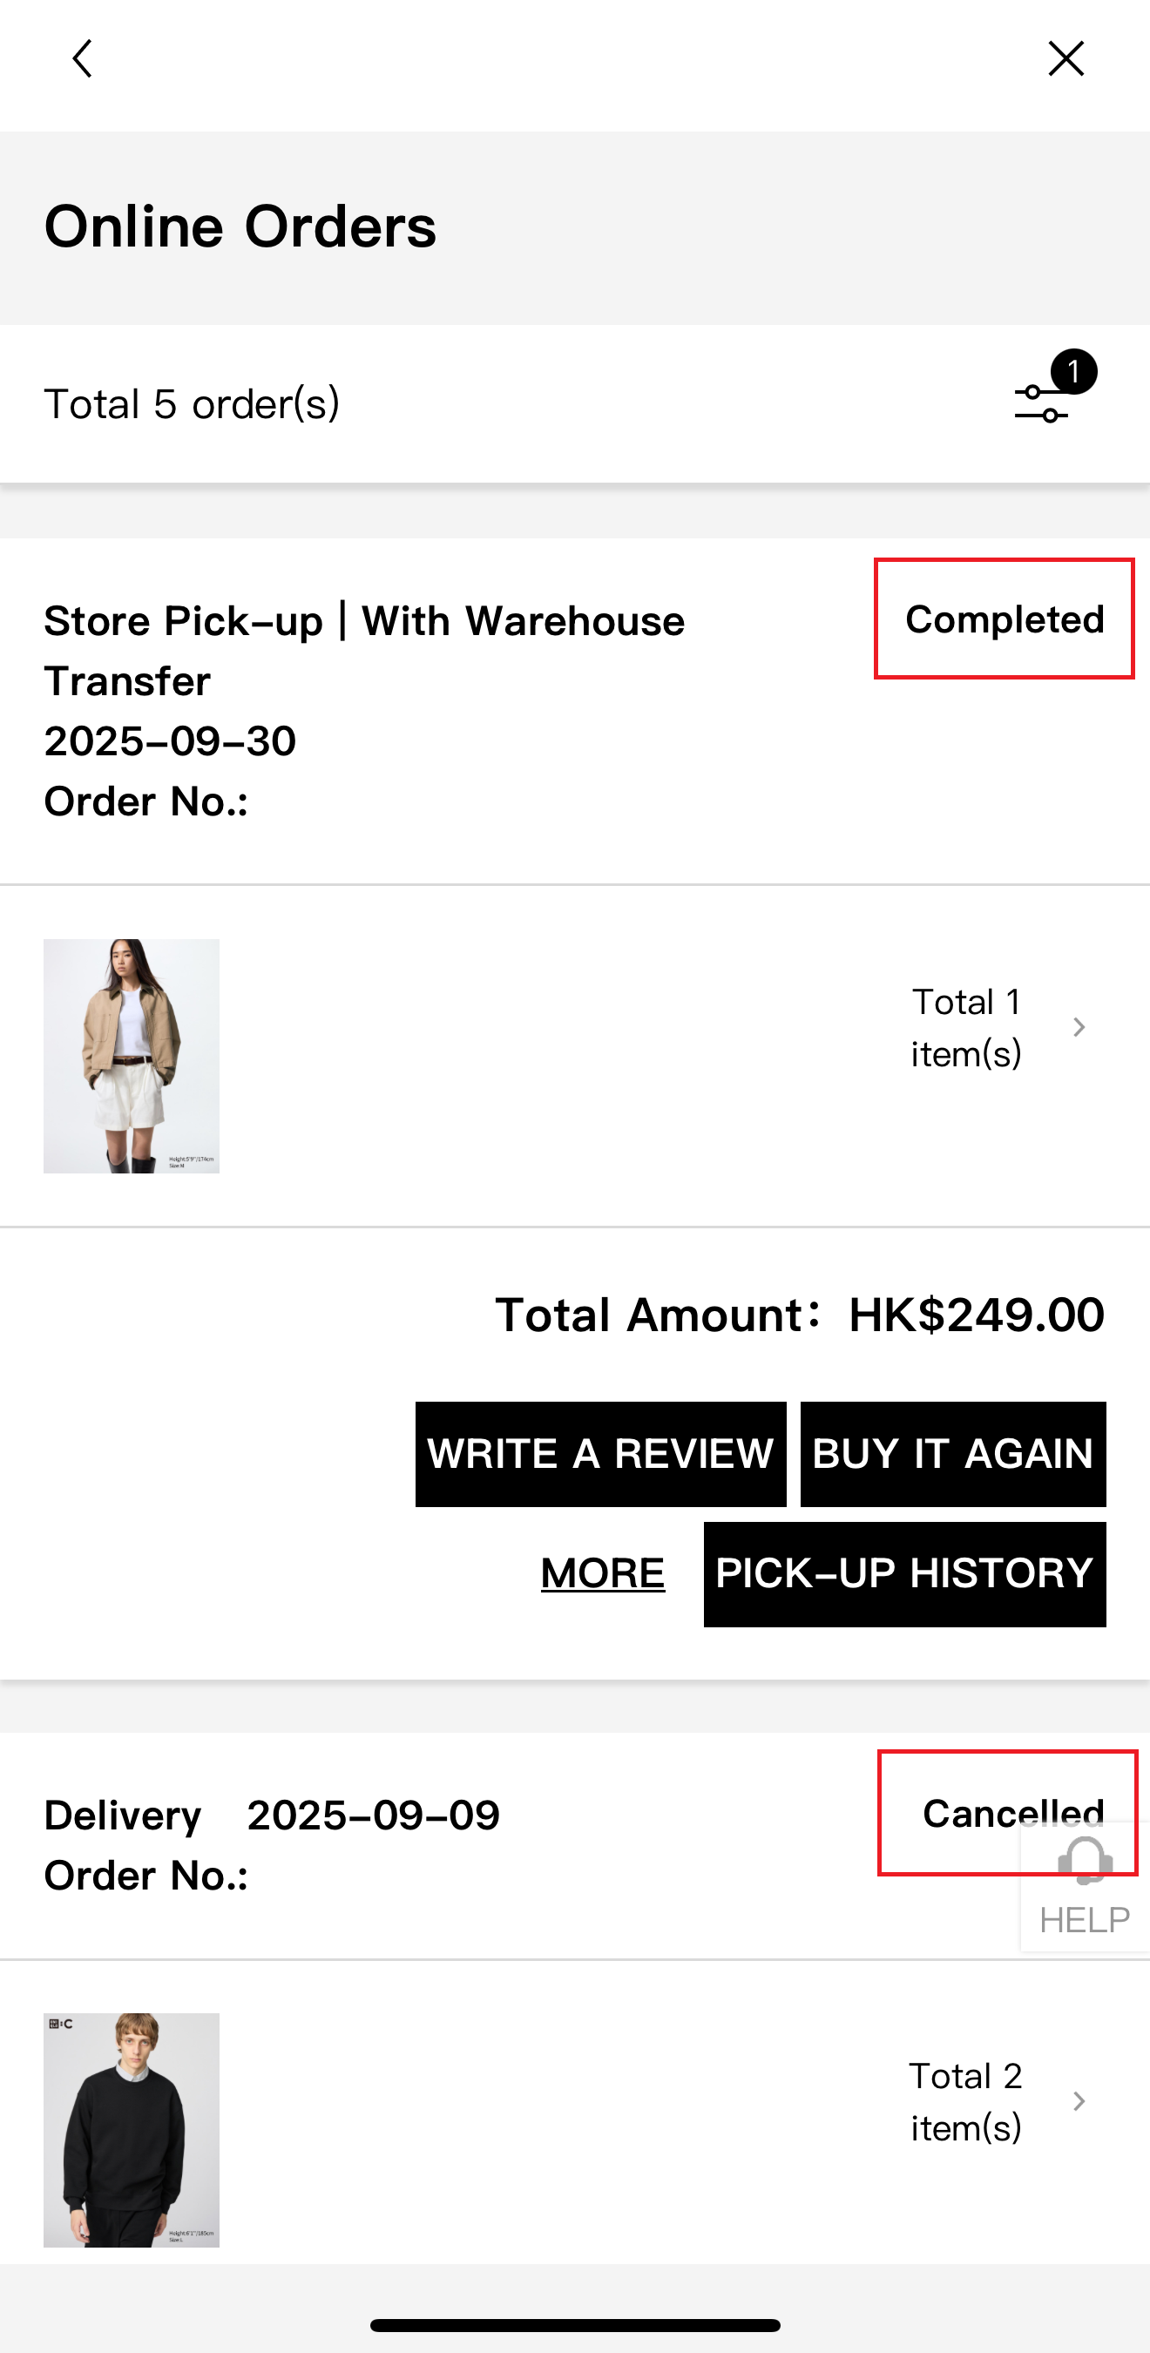
Task: Open the beige jacket product thumbnail
Action: coord(132,1056)
